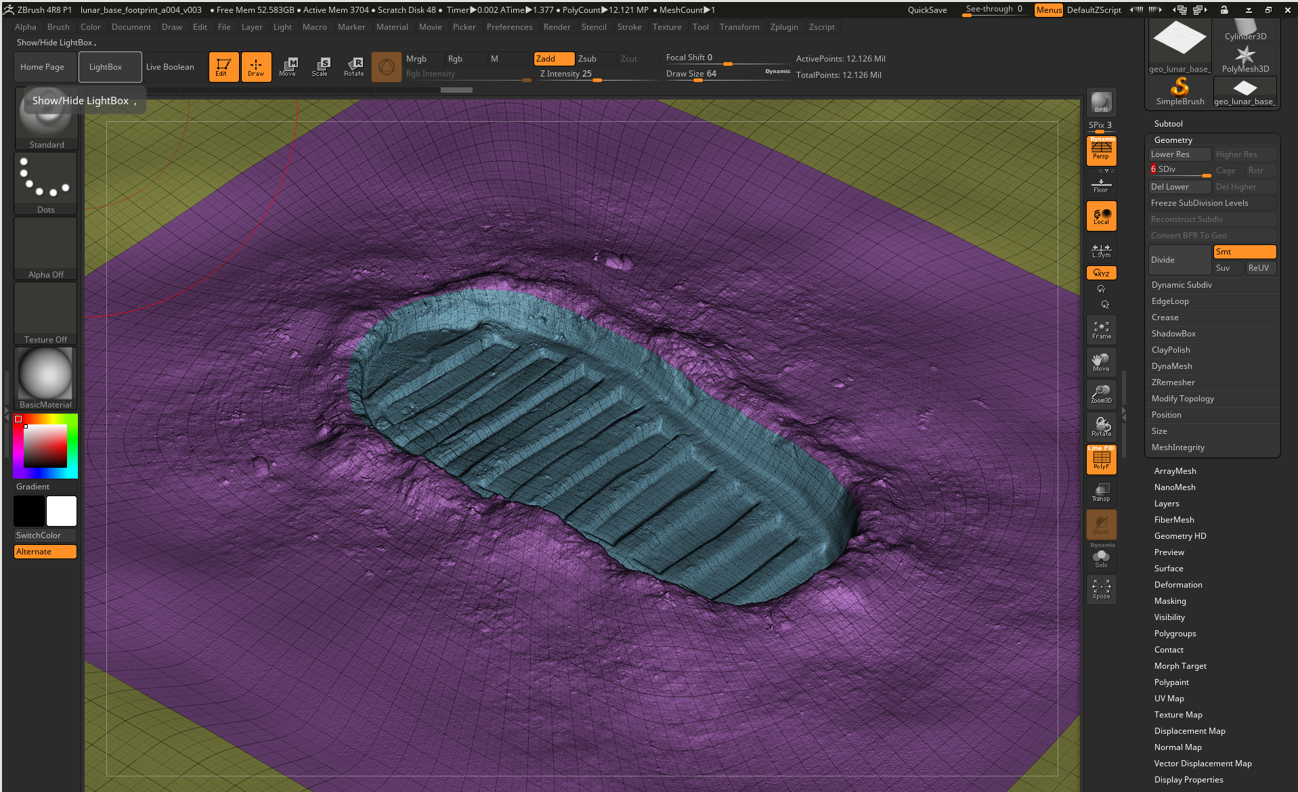
Task: Open the Render menu
Action: coord(557,27)
